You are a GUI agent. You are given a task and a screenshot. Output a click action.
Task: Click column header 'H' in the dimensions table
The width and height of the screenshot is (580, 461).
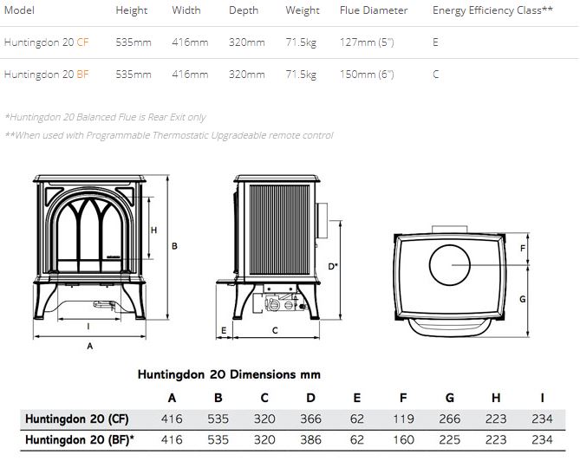click(496, 398)
